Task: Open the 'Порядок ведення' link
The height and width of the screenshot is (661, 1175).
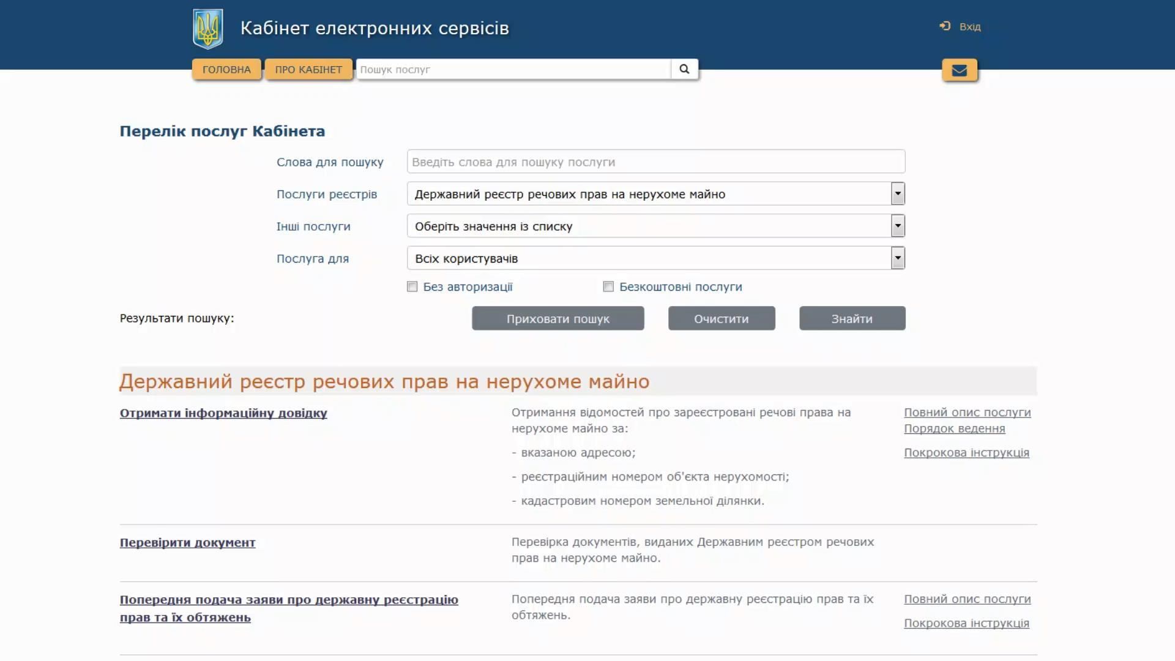Action: [954, 429]
